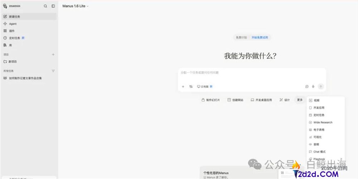
Task: Open the connectors icon in the prompt box
Action: tap(191, 87)
